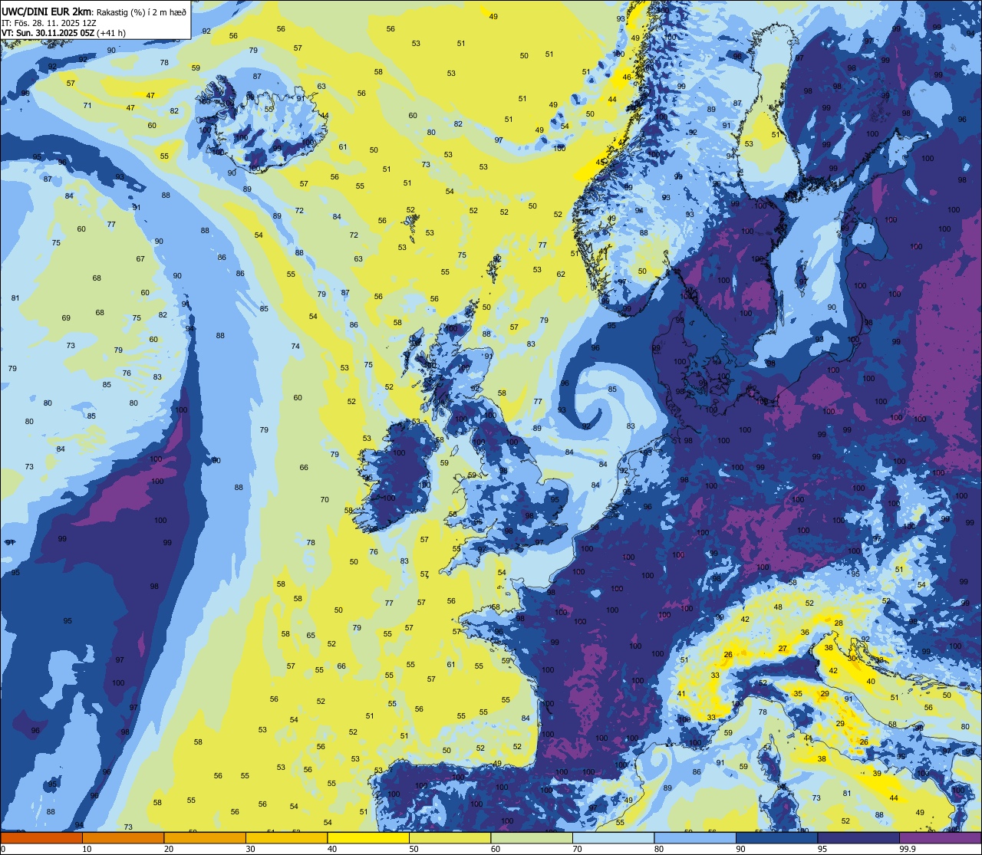Click the legend scale label '99.9'
The height and width of the screenshot is (855, 982).
tap(908, 849)
